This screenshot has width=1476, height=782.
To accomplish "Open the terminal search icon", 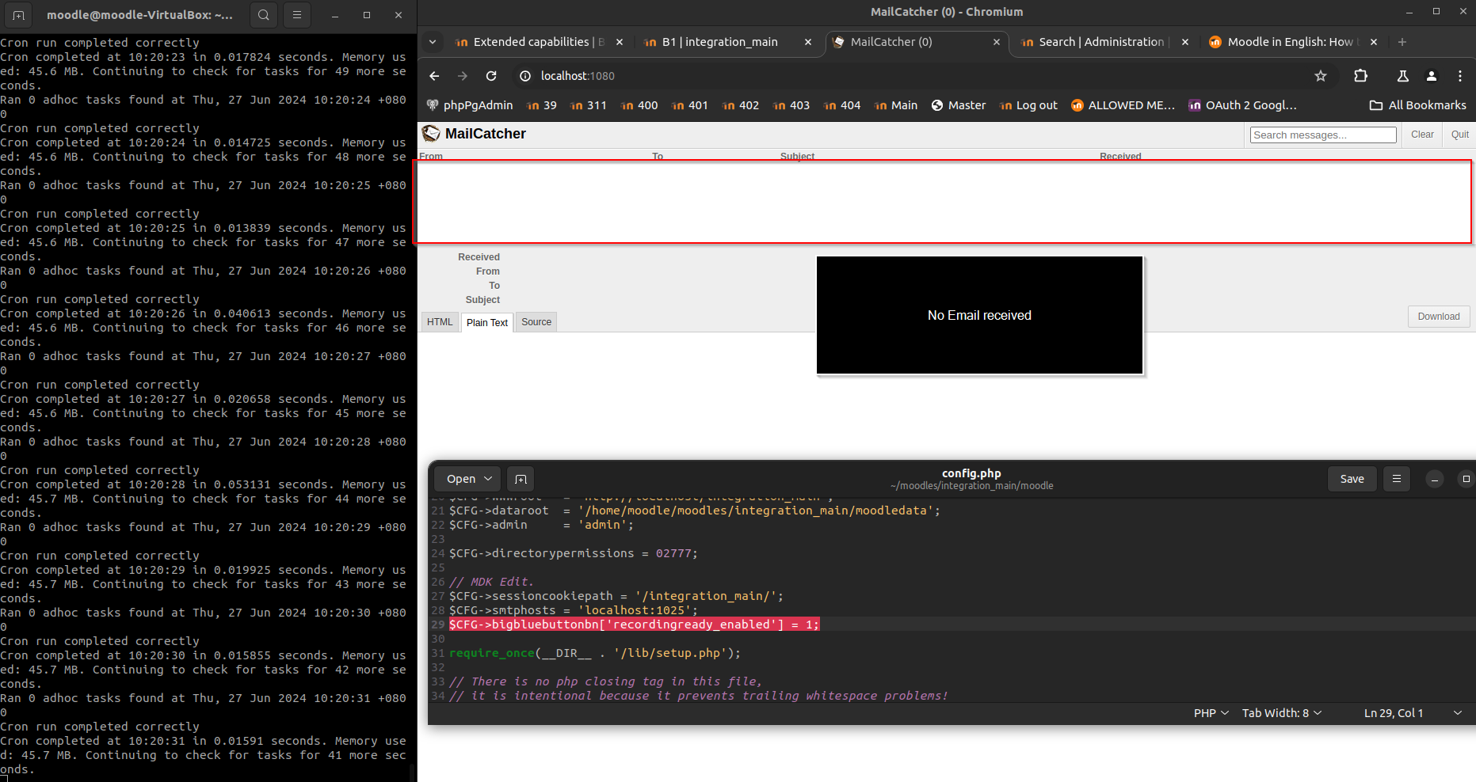I will pyautogui.click(x=264, y=15).
